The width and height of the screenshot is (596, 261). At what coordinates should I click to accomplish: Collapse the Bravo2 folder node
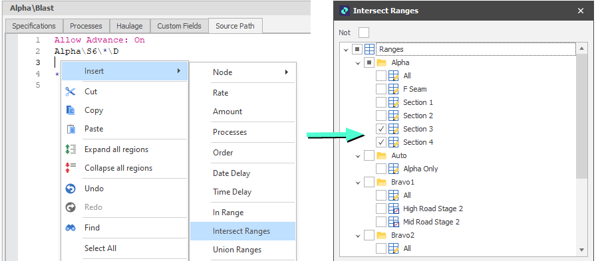pos(358,236)
